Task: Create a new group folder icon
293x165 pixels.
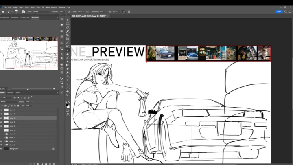Action: tap(46, 164)
